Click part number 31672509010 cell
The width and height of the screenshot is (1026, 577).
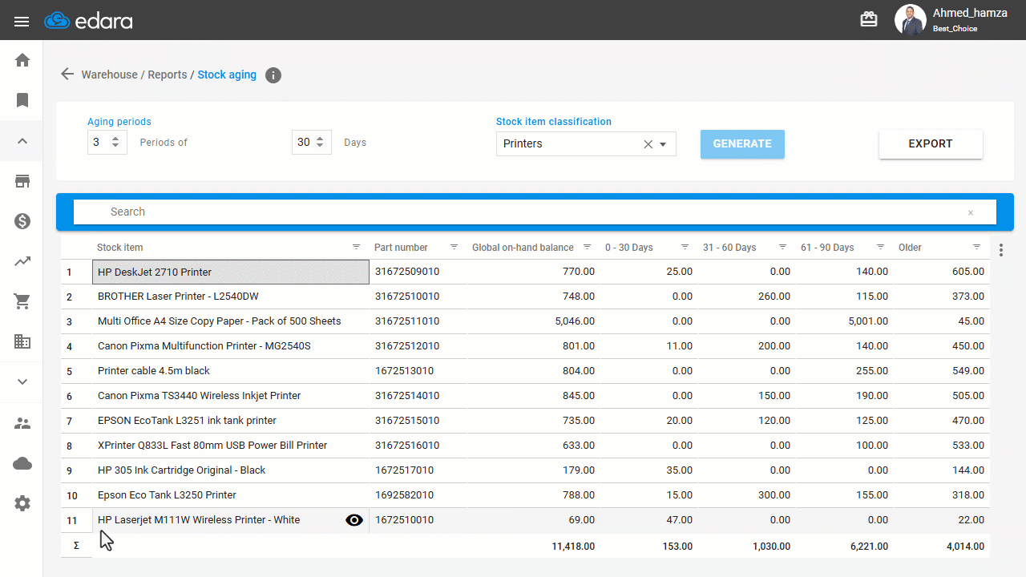418,272
